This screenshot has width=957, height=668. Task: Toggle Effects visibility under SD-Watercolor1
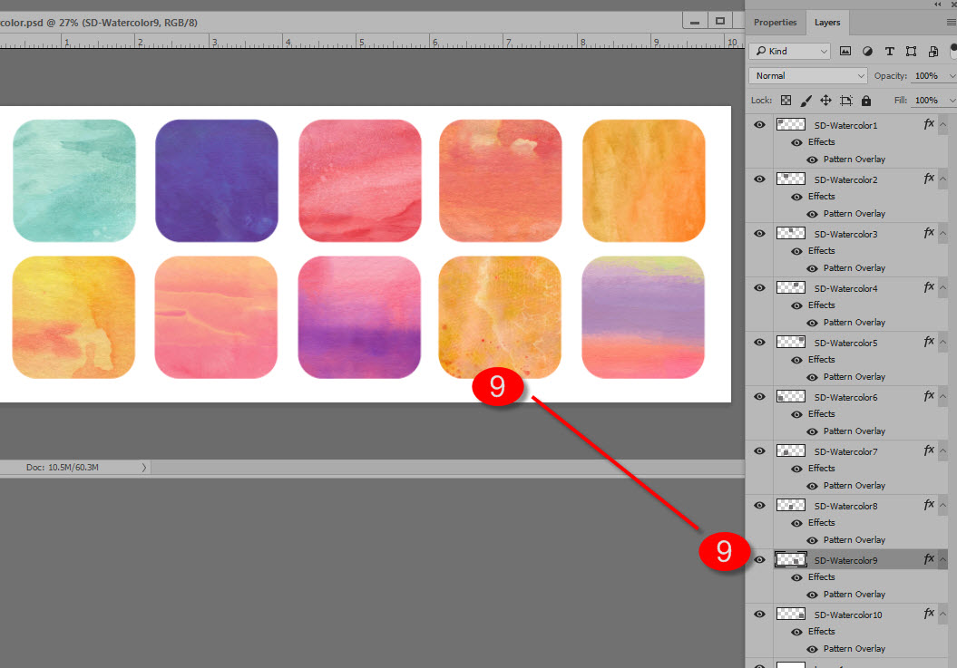(x=796, y=142)
